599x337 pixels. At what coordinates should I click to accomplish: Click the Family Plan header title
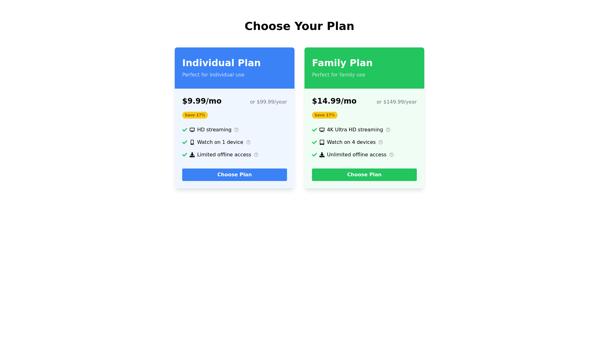pyautogui.click(x=342, y=63)
